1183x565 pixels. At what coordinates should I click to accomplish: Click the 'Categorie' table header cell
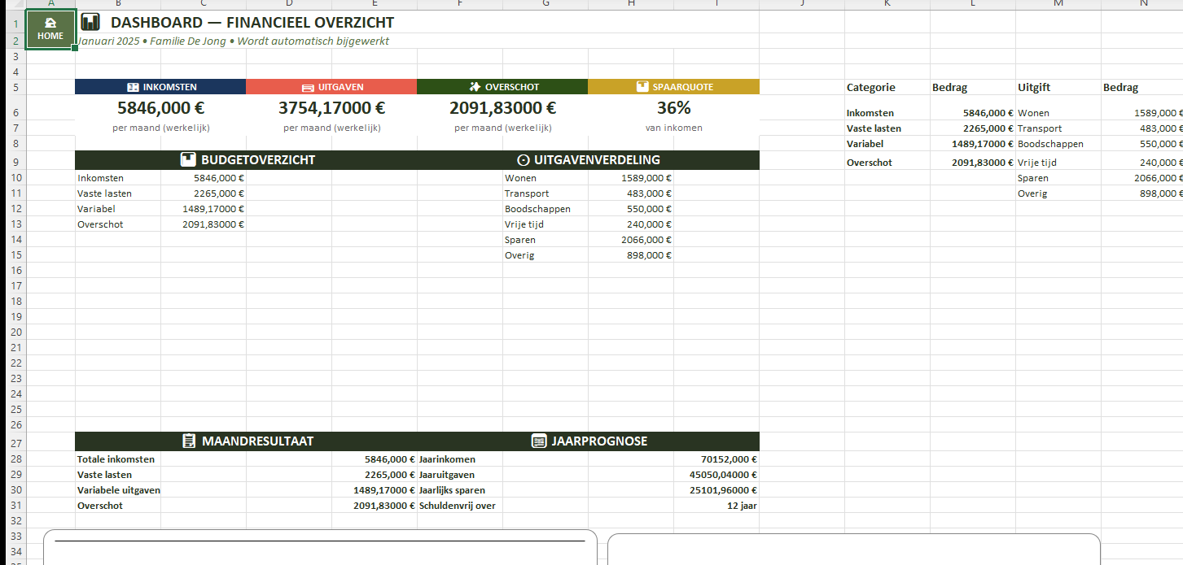coord(871,87)
